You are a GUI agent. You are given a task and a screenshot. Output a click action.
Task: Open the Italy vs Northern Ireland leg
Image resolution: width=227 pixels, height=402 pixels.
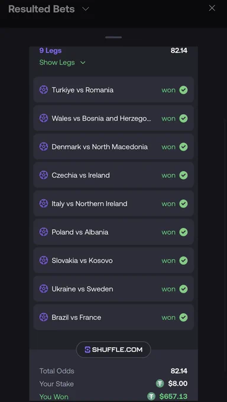[x=113, y=203]
